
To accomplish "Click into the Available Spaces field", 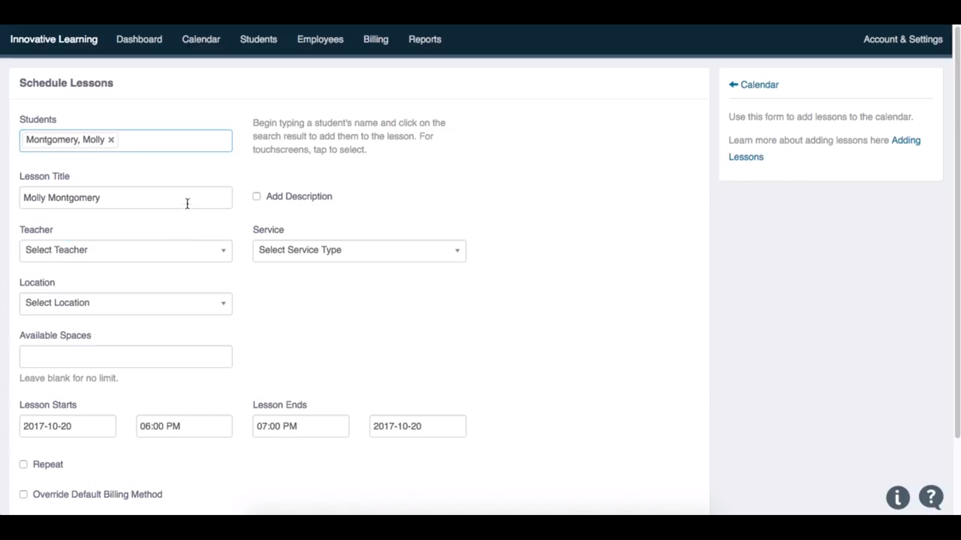I will pyautogui.click(x=126, y=356).
